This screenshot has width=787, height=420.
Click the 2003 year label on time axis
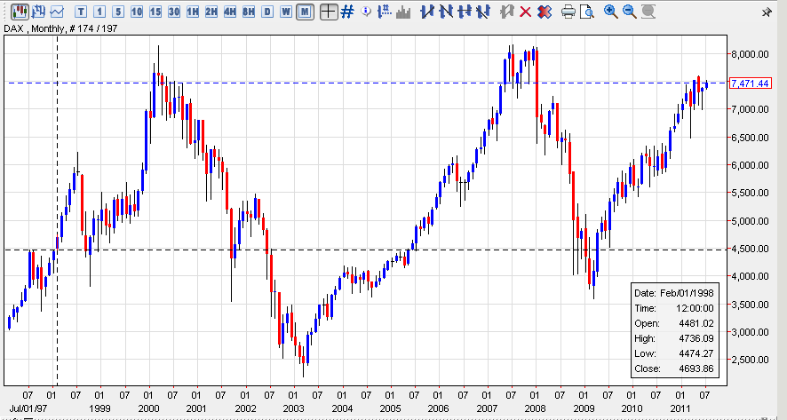293,408
